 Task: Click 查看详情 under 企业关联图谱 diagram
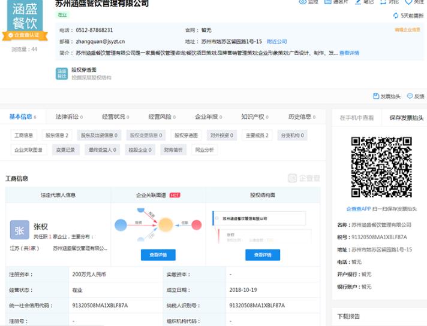tap(158, 255)
